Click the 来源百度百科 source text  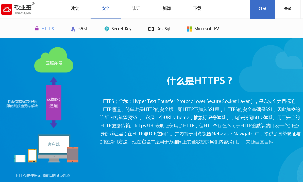tap(259, 142)
